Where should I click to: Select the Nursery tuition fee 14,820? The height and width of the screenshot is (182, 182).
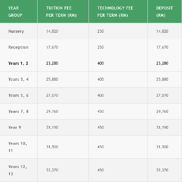(52, 31)
